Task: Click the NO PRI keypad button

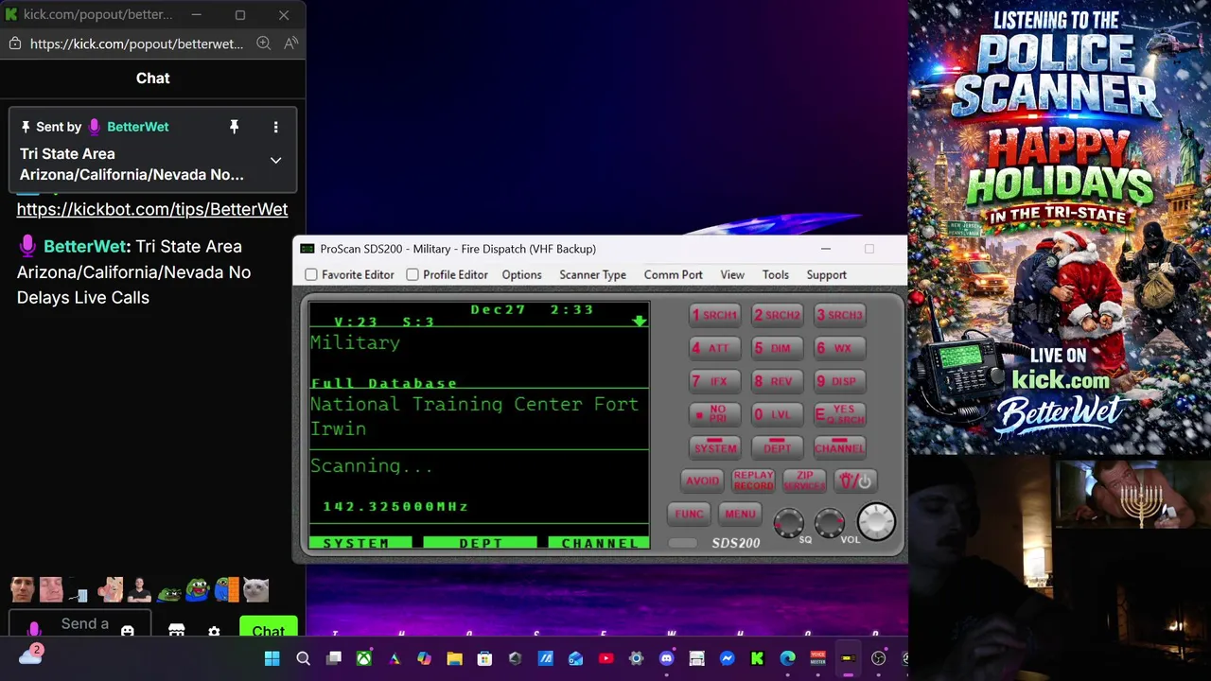Action: [x=715, y=414]
